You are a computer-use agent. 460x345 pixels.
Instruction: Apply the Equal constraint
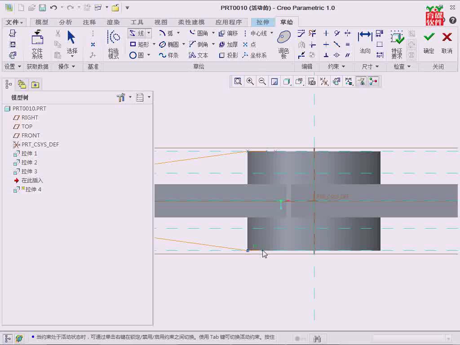348,44
